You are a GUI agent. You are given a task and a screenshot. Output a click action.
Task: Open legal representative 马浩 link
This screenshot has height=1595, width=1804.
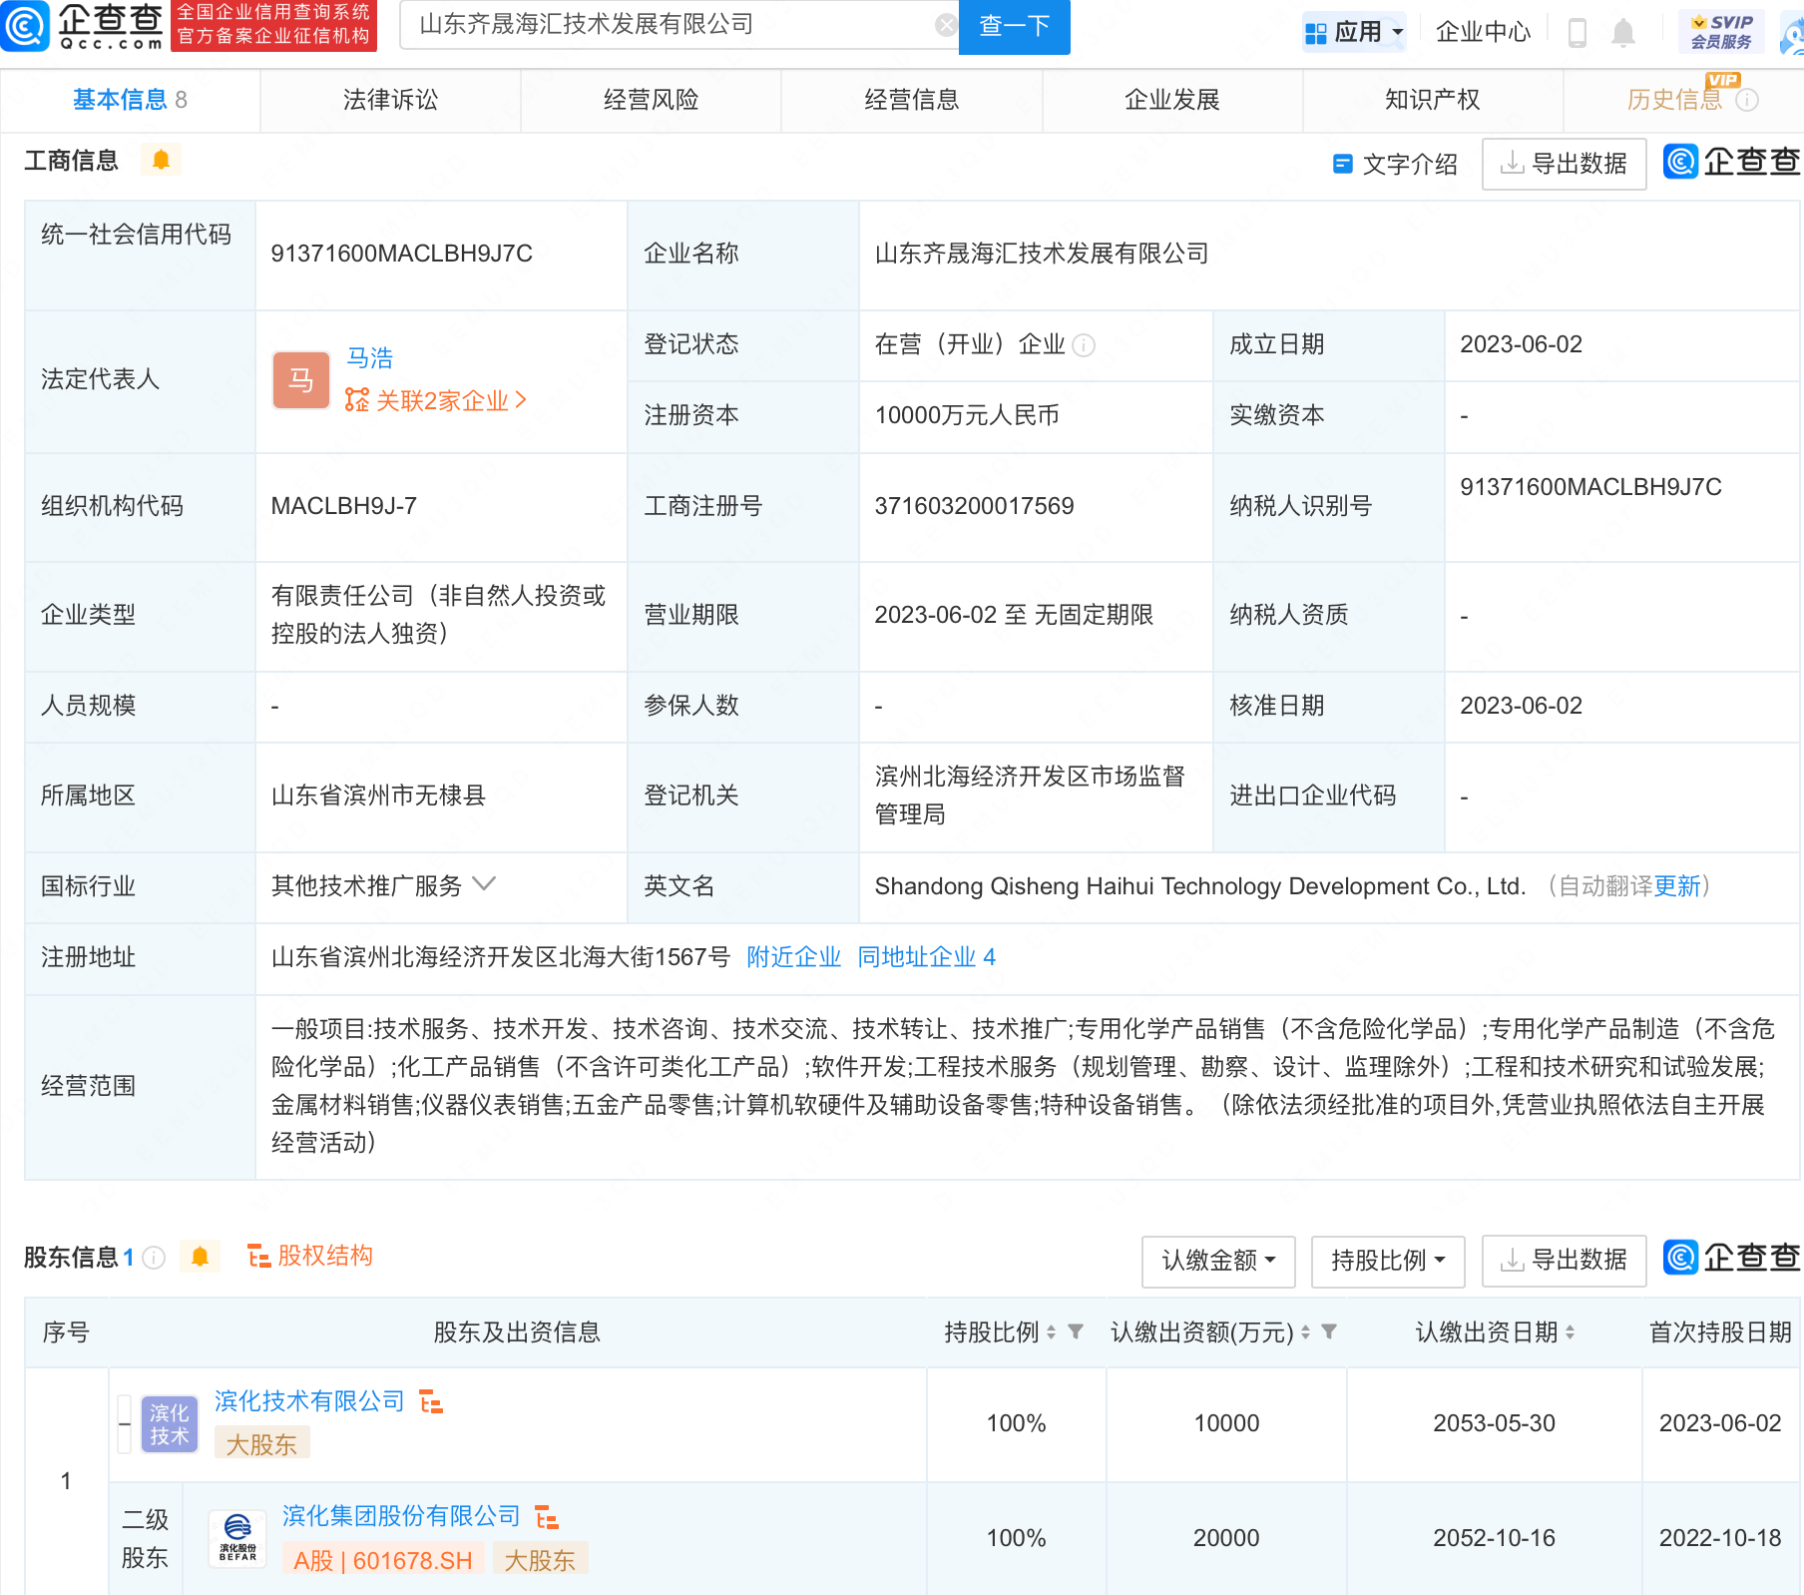pyautogui.click(x=370, y=357)
